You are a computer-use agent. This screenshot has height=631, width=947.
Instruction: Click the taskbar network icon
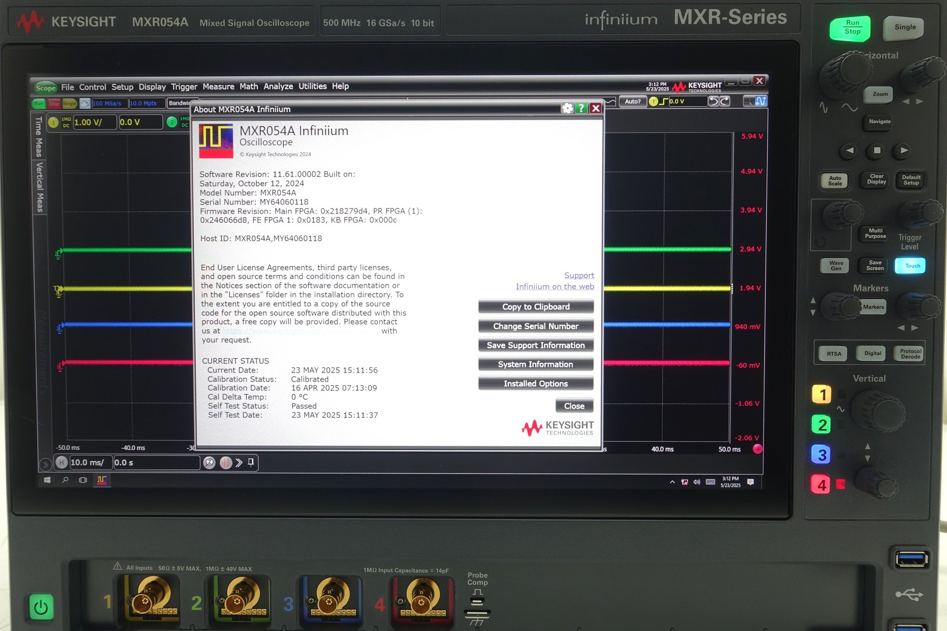684,482
